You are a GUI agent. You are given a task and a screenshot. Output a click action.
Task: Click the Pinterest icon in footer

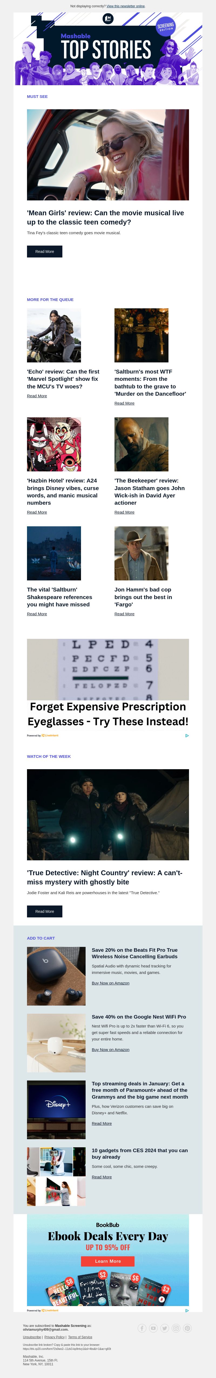187,1328
